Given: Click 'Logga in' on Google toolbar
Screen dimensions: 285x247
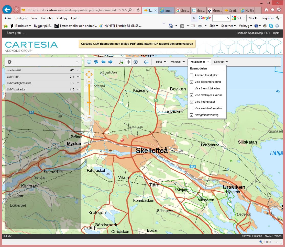Looking at the screenshot, I should [x=267, y=18].
